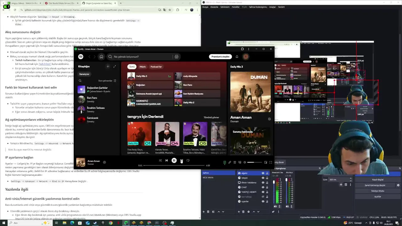Click Tümünü göster link
This screenshot has height=226, width=402.
(x=211, y=117)
